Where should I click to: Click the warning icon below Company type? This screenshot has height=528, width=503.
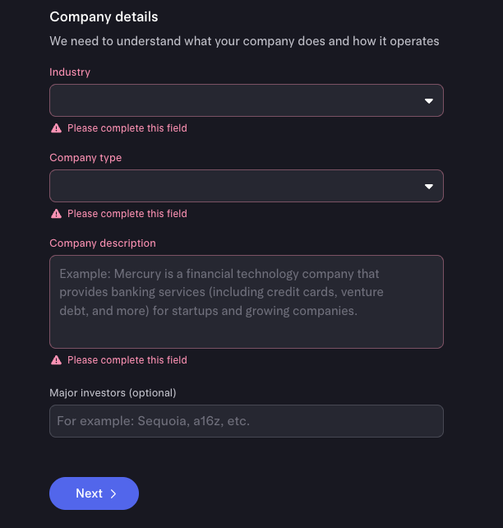(x=56, y=214)
